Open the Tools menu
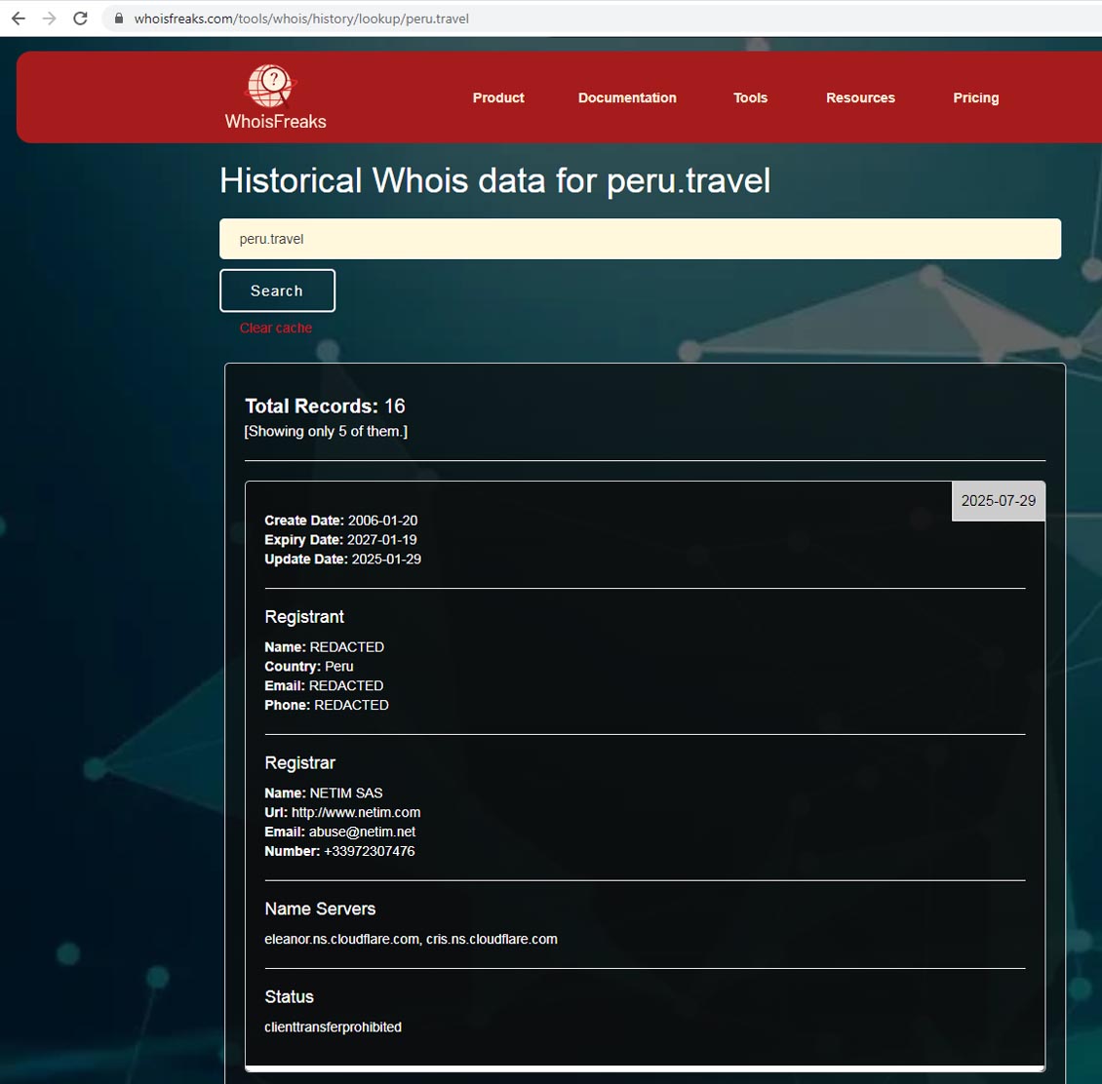 (750, 97)
